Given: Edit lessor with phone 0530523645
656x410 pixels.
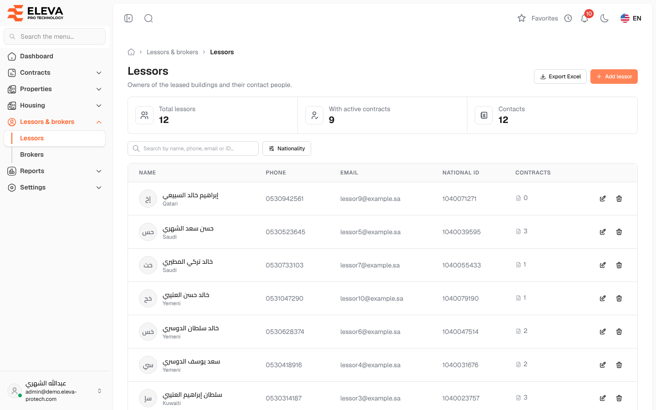Looking at the screenshot, I should 603,232.
